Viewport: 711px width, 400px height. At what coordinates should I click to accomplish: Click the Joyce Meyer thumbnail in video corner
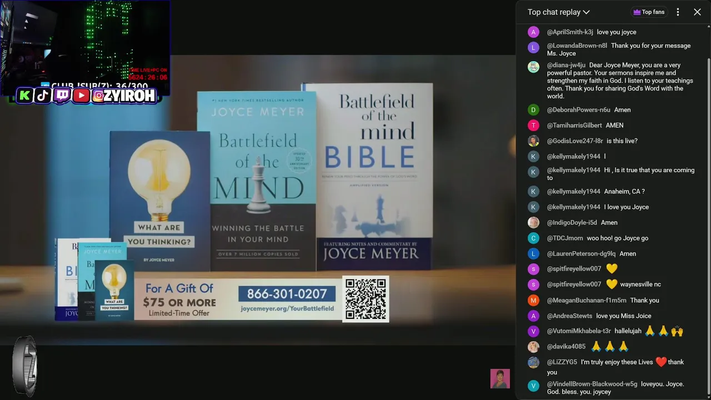pyautogui.click(x=500, y=379)
